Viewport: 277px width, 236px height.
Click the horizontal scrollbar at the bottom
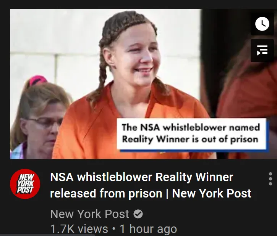[x=48, y=235]
